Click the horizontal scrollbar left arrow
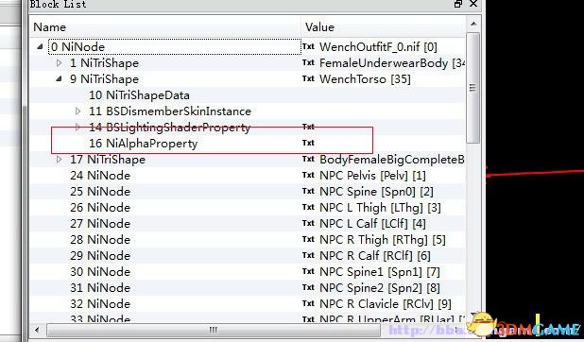This screenshot has width=584, height=342. click(x=37, y=330)
